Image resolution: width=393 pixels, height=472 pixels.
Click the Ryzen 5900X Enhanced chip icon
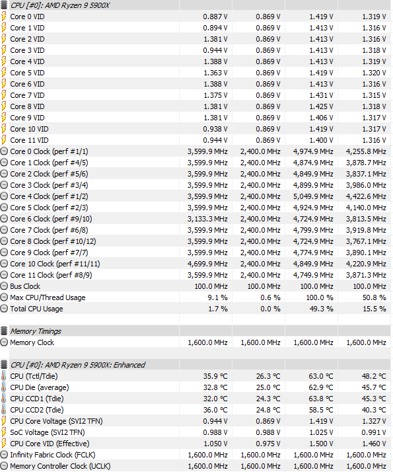(x=4, y=365)
